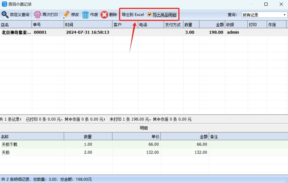Click the detail 名称 column header
Screen dimensions: 288x183
pos(32,137)
